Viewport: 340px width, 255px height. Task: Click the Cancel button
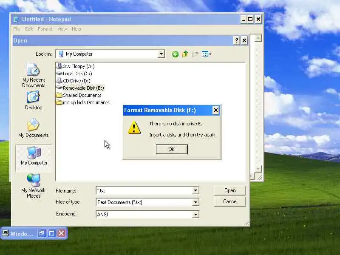(230, 201)
